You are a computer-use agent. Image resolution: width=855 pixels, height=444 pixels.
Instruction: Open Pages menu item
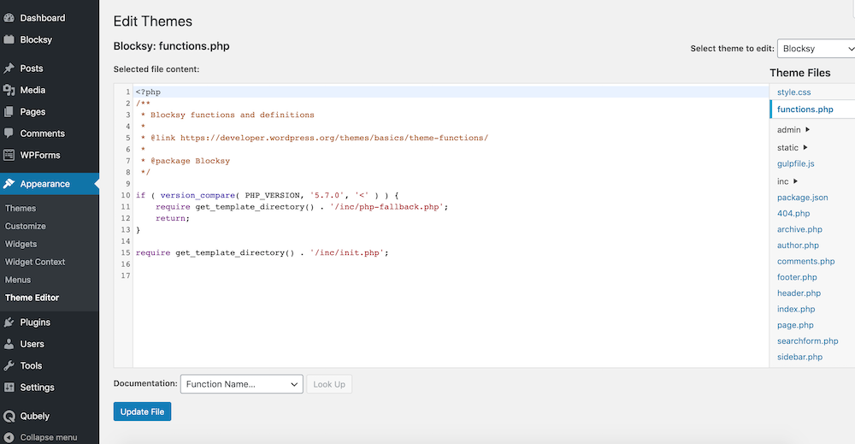(32, 112)
